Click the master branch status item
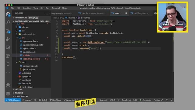 pos(27,100)
